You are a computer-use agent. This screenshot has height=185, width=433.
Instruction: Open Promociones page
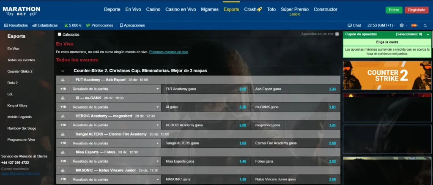pyautogui.click(x=100, y=25)
